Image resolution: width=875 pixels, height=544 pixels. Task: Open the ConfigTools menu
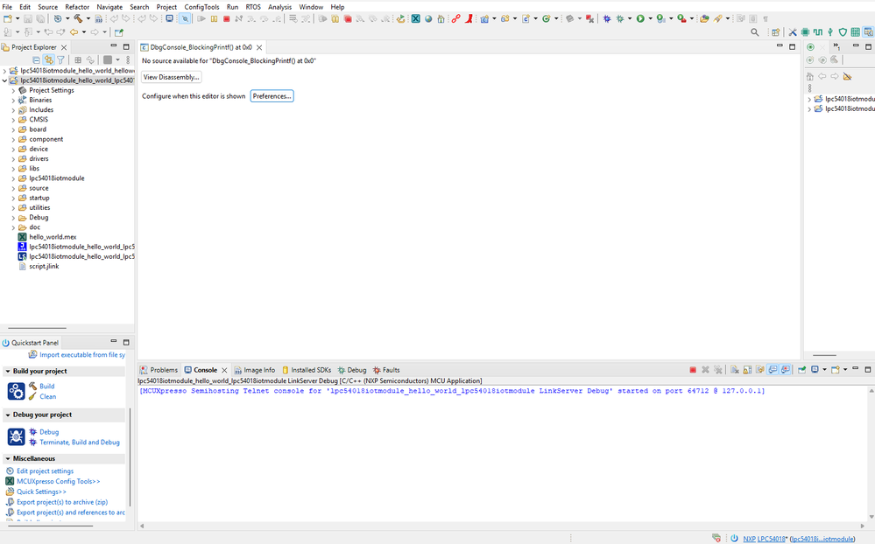point(201,7)
